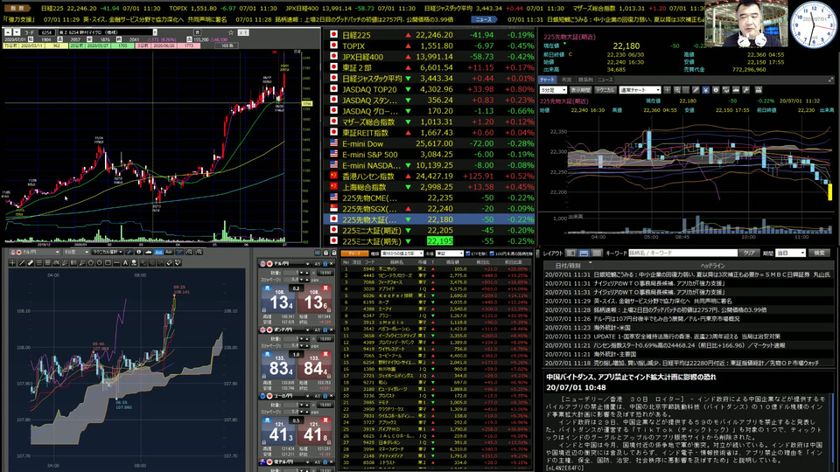Screen dimensions: 840x472
Task: Click the ドル/円 buy price tile 13.6
Action: pyautogui.click(x=314, y=300)
